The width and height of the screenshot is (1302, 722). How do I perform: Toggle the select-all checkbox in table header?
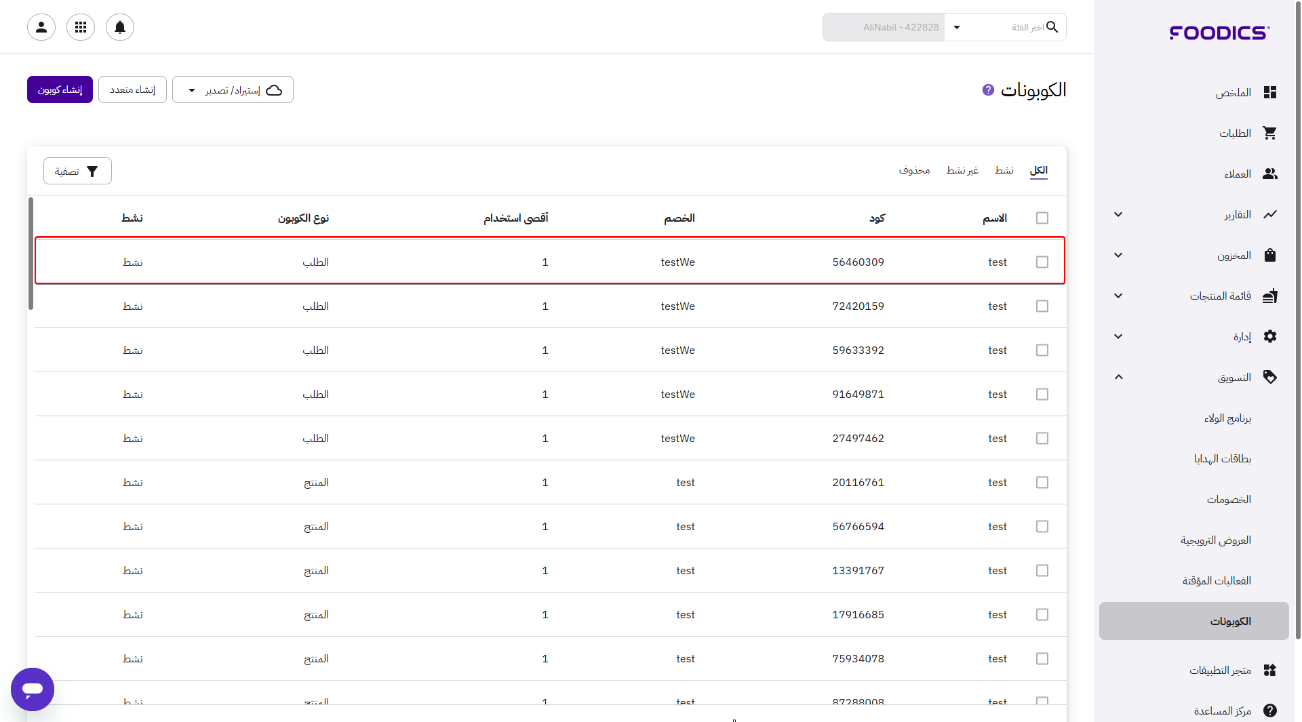coord(1042,218)
